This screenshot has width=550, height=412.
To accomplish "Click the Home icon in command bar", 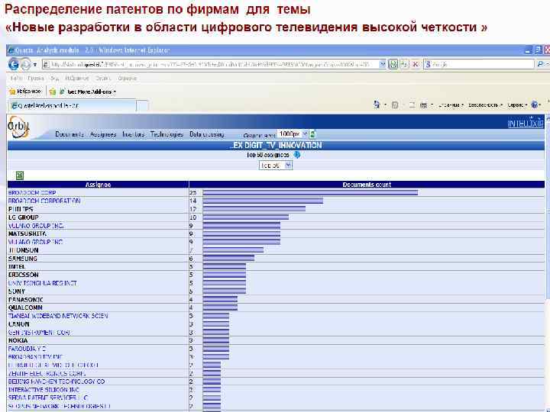I will pyautogui.click(x=377, y=105).
